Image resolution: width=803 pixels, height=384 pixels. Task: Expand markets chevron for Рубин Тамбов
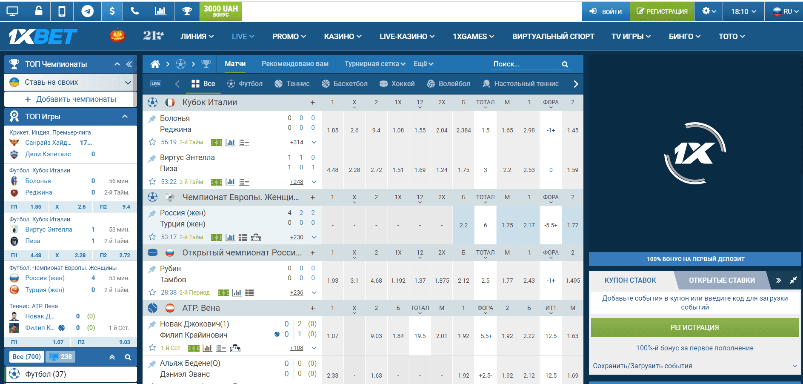314,293
